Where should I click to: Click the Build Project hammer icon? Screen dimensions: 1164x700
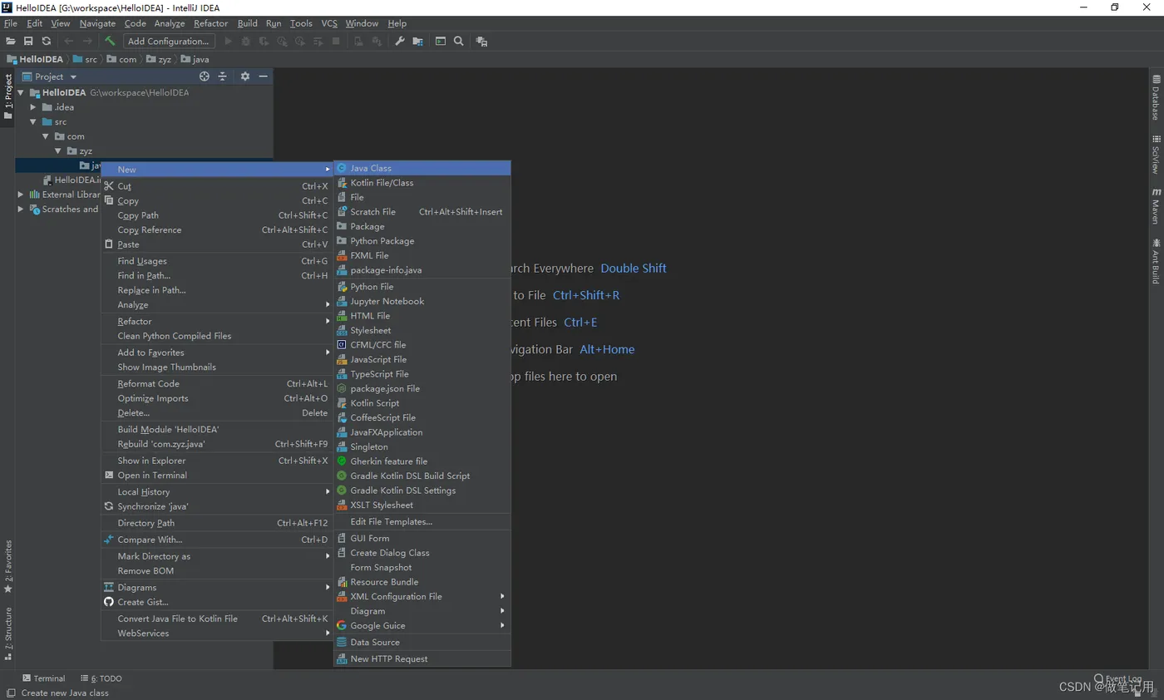pos(109,41)
